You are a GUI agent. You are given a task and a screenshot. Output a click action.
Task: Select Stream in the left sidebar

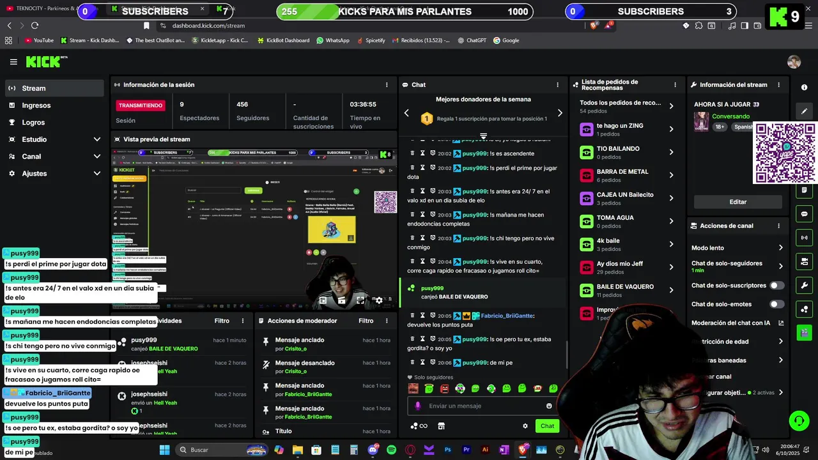[54, 88]
